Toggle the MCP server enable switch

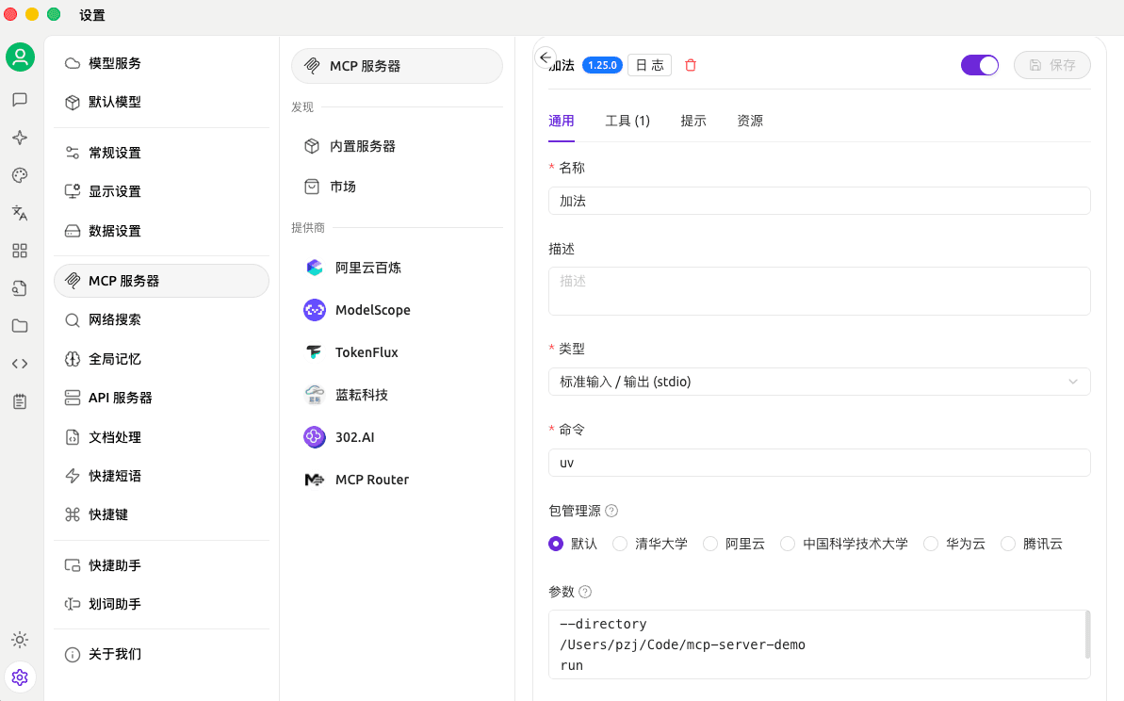[979, 65]
